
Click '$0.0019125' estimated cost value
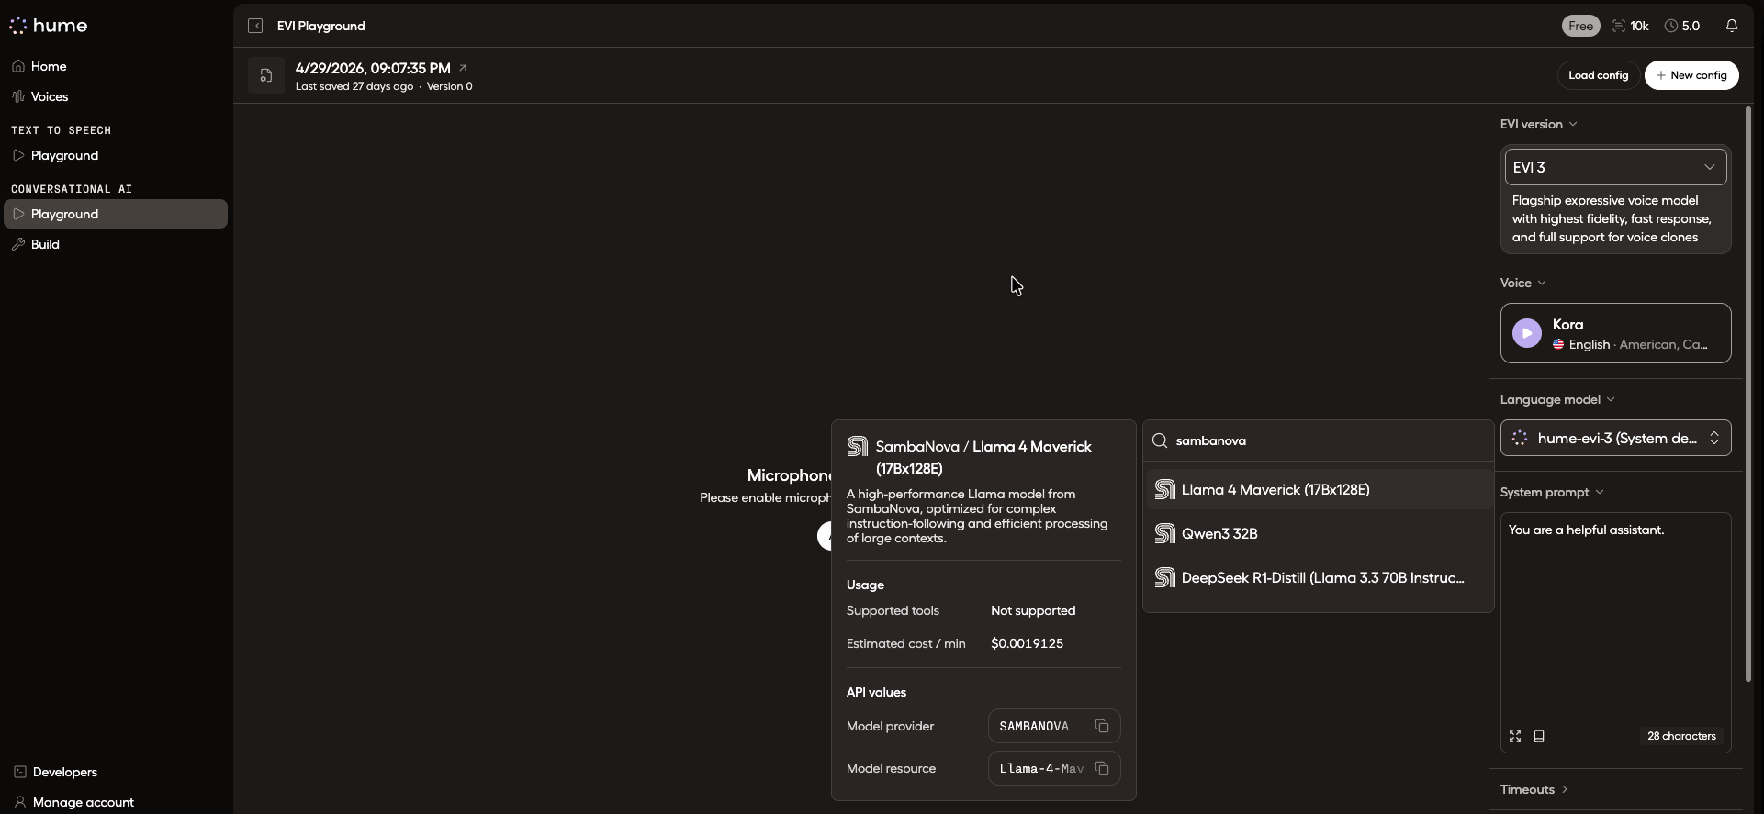1027,643
